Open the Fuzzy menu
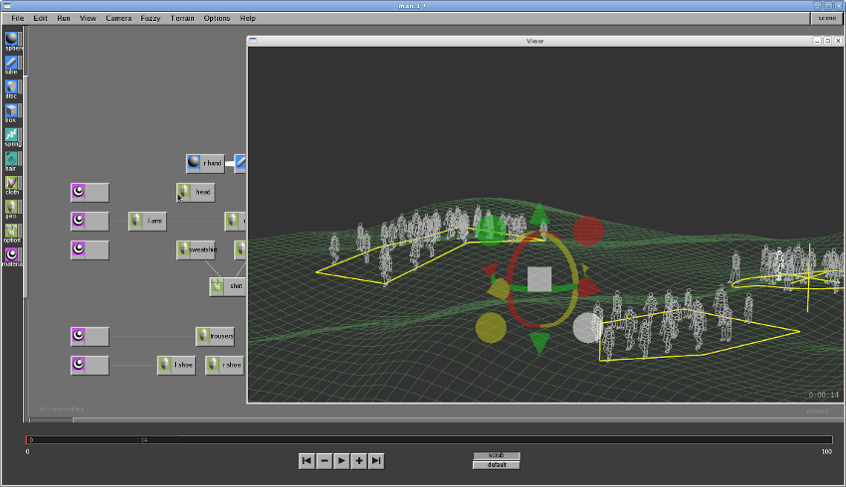This screenshot has width=846, height=487. (150, 18)
